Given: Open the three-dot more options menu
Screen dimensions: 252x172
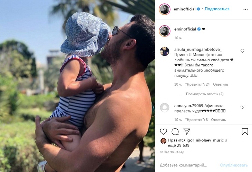Looking at the screenshot, I should (x=245, y=9).
